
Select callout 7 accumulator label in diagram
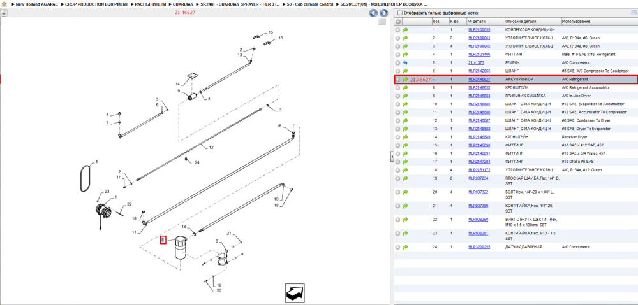[x=163, y=239]
